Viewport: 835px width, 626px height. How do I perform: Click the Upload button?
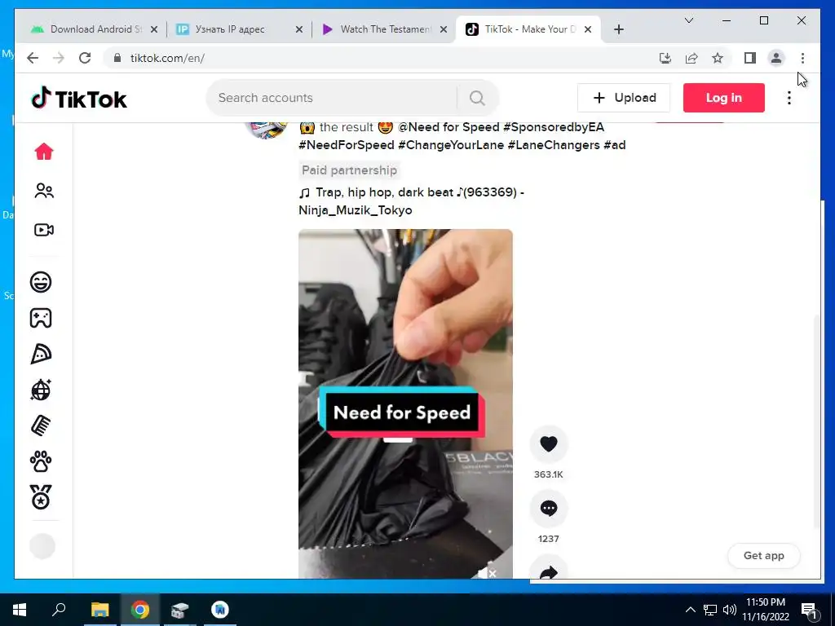pos(624,98)
